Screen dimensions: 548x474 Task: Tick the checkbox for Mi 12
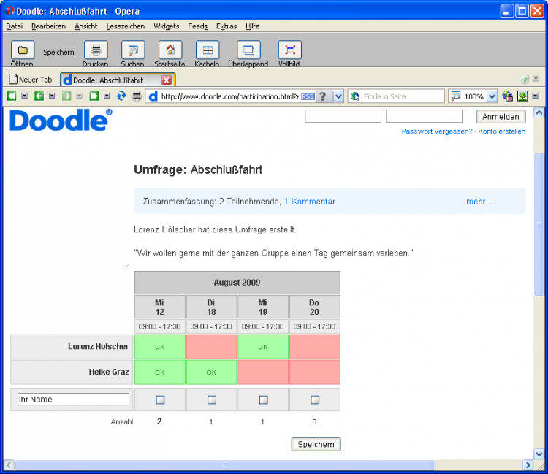pos(160,400)
